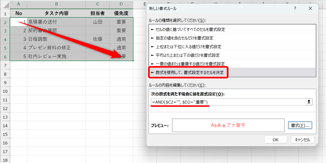Open dialog help via the question mark icon
This screenshot has height=163, width=326.
point(295,8)
